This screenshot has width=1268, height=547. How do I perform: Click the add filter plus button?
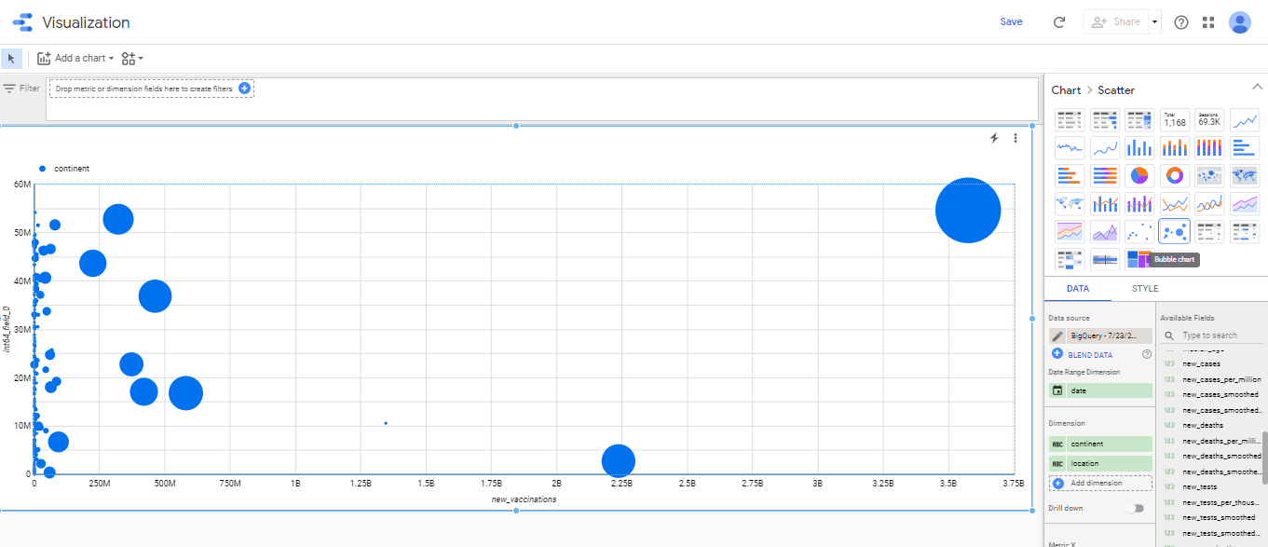pyautogui.click(x=244, y=88)
